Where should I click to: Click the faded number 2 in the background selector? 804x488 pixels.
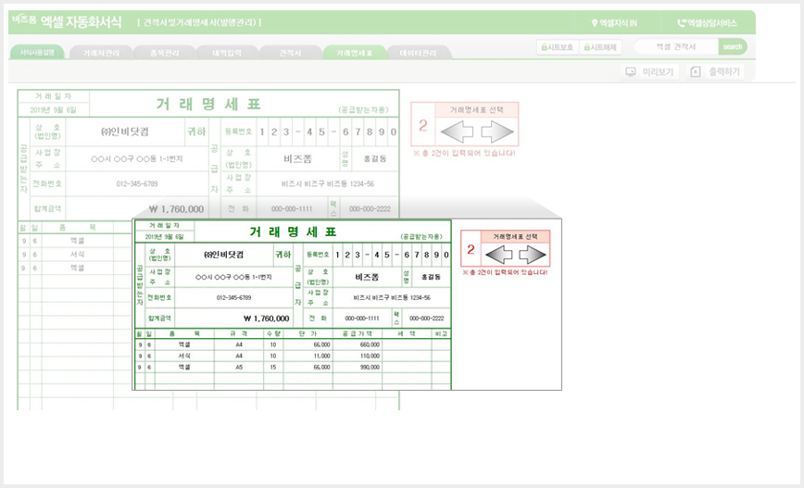pyautogui.click(x=423, y=126)
